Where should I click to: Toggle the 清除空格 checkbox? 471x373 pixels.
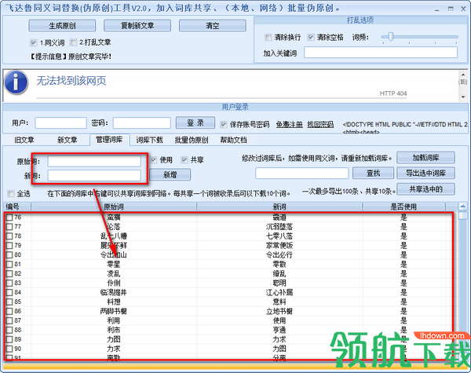point(311,37)
